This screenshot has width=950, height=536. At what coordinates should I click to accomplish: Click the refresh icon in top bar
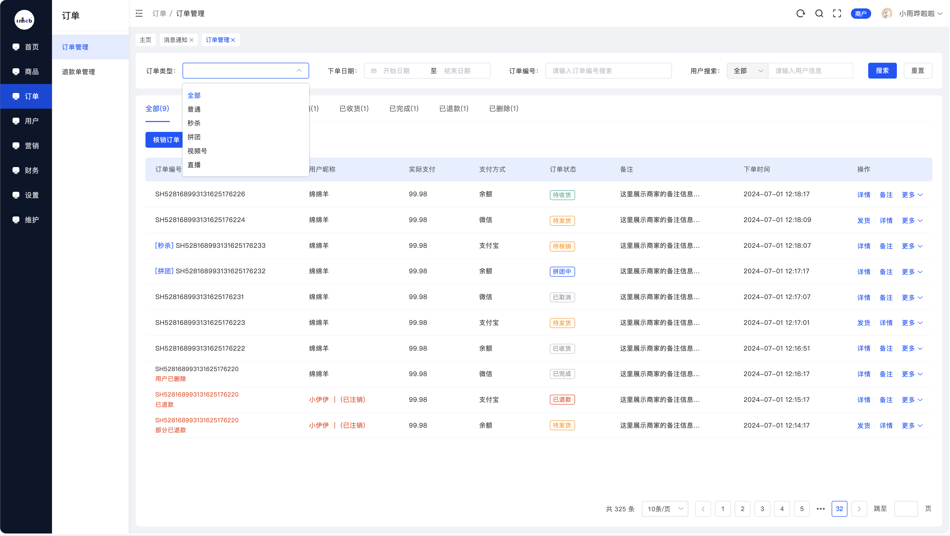800,14
